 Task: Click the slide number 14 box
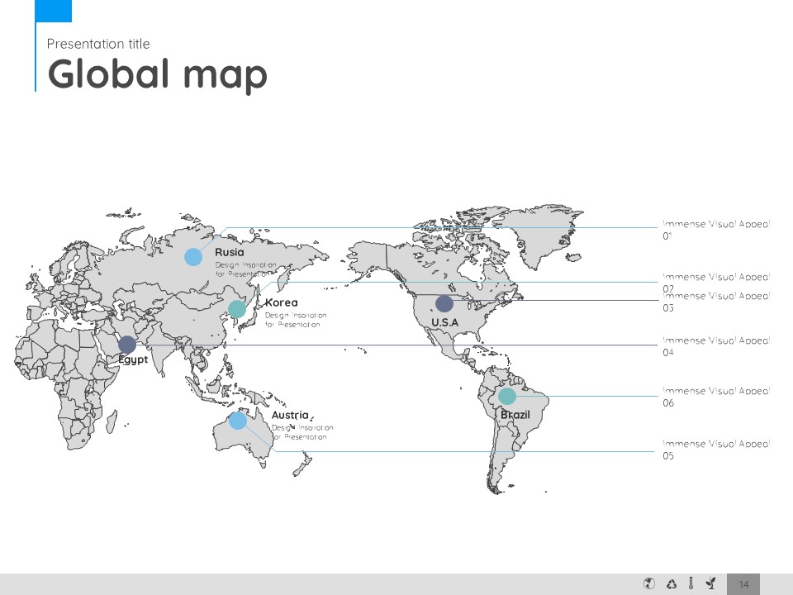pos(743,584)
